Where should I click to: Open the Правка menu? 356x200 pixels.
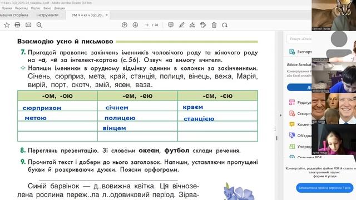(x=7, y=8)
